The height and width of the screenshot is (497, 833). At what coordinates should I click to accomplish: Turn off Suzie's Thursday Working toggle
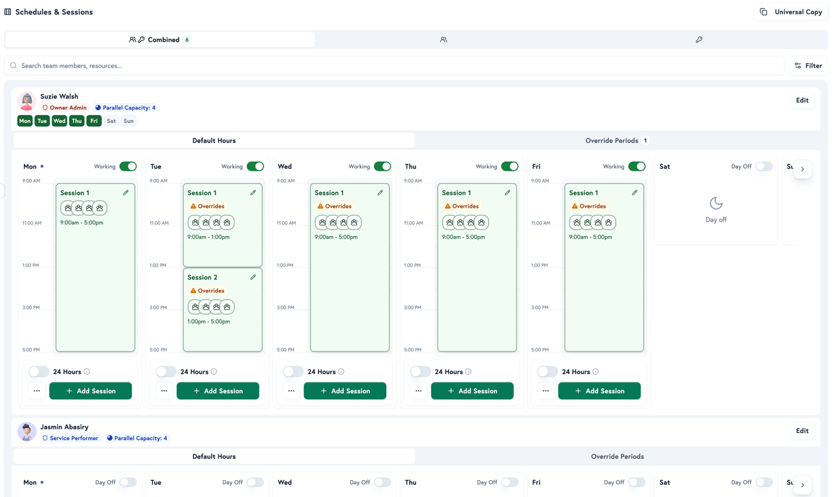pos(510,166)
